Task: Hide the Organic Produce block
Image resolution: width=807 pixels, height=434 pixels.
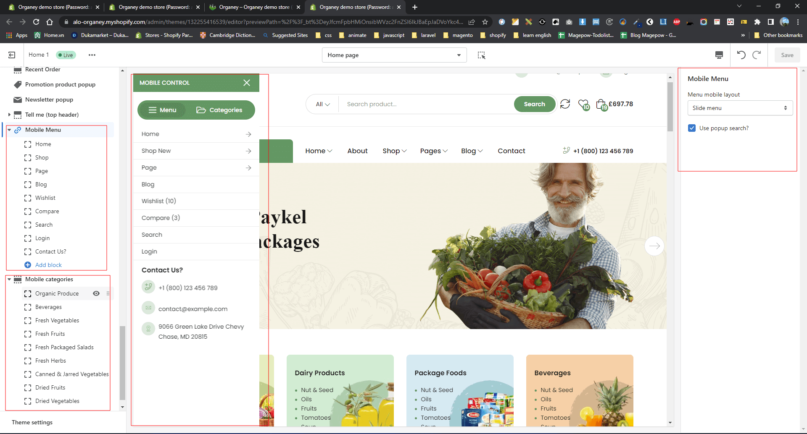Action: pos(96,293)
